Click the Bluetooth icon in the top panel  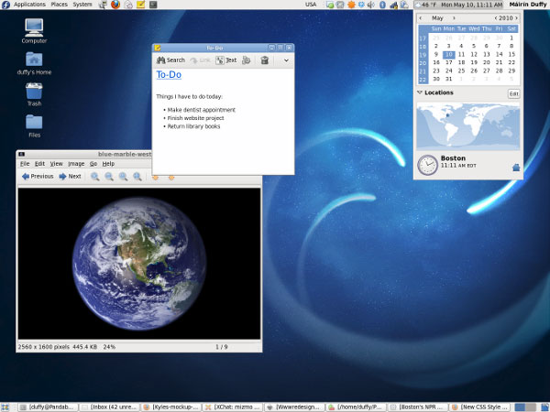[x=382, y=5]
